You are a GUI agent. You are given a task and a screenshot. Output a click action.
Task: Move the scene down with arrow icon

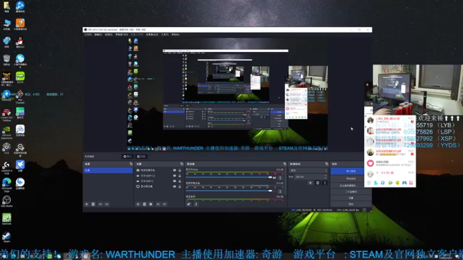point(106,204)
